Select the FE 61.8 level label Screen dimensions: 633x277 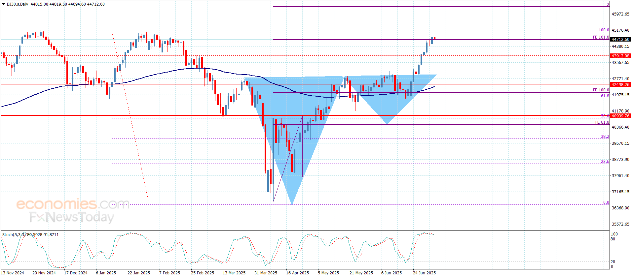click(x=602, y=122)
